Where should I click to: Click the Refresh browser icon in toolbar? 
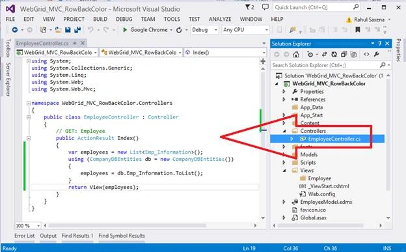[x=179, y=30]
